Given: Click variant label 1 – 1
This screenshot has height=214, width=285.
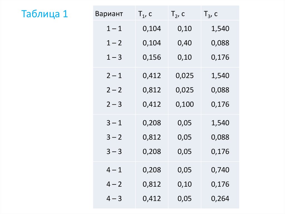Looking at the screenshot, I should 114,28.
